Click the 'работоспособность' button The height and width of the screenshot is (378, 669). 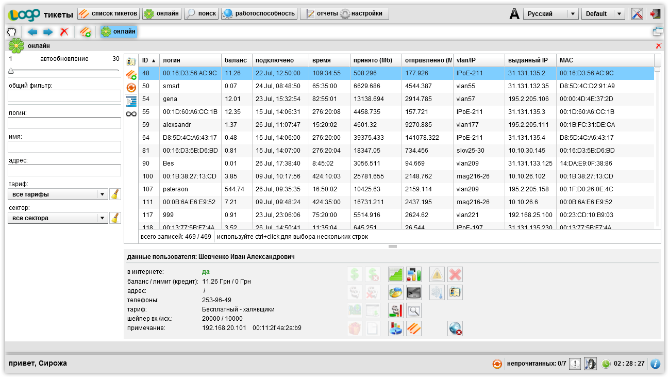click(259, 13)
